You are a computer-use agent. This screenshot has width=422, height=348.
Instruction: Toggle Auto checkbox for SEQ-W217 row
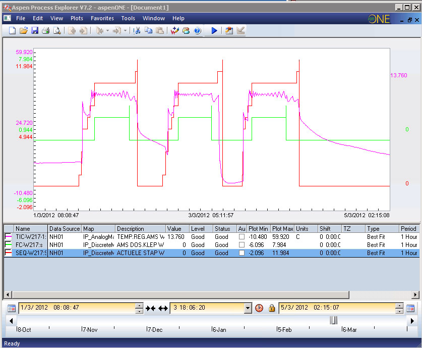coord(242,253)
